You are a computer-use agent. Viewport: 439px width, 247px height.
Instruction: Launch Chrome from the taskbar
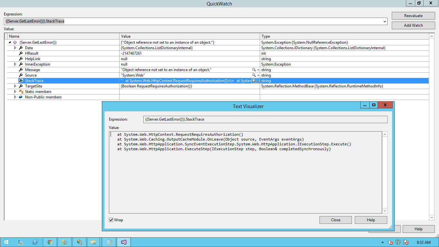tap(50, 242)
